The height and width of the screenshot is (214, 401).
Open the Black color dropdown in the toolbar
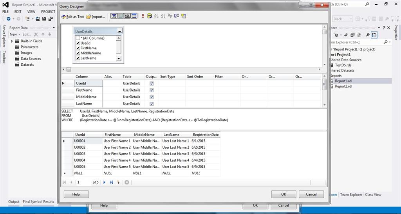(x=343, y=19)
